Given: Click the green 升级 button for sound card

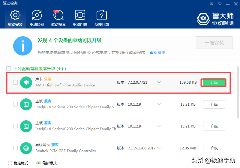Looking at the screenshot, I should [x=214, y=82].
